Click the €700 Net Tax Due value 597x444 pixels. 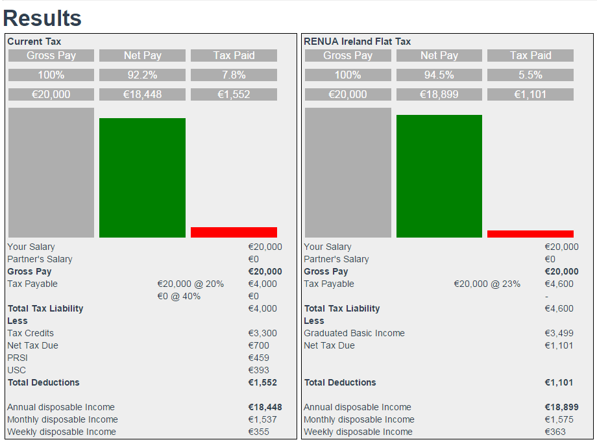pos(258,346)
